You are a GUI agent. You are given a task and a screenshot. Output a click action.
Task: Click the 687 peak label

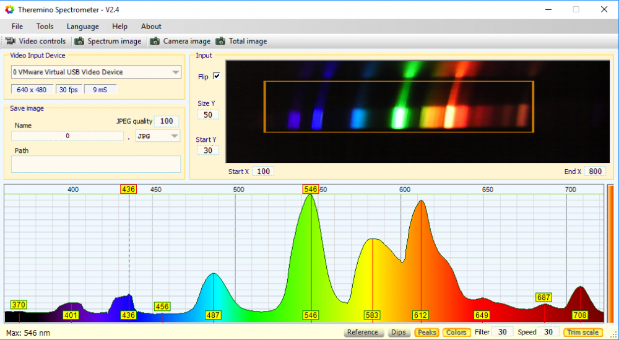tap(543, 297)
